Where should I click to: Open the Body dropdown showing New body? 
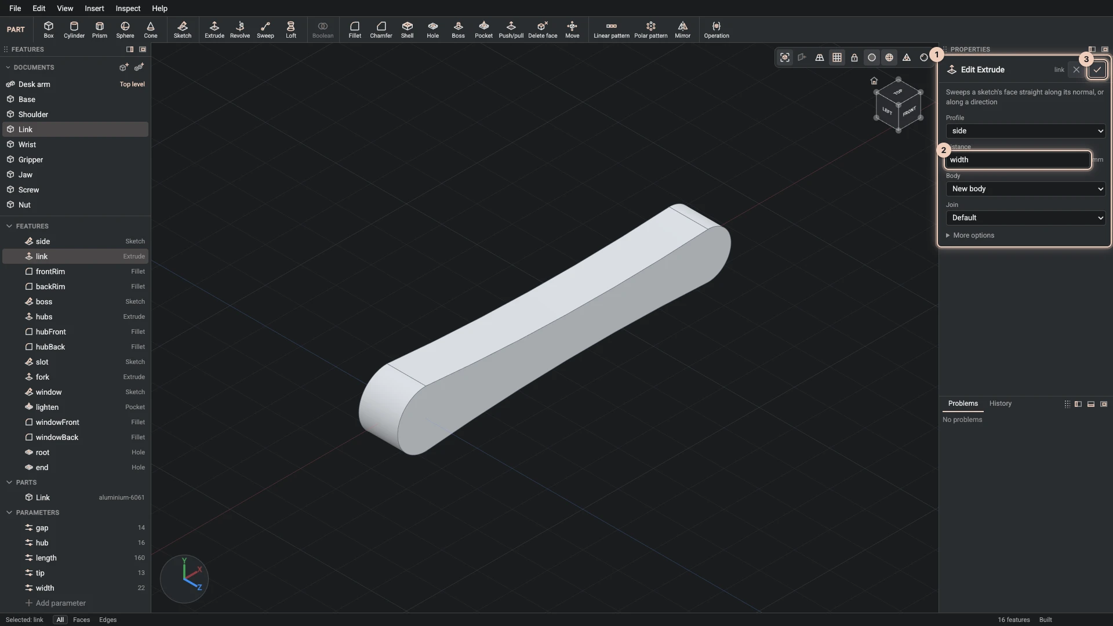pos(1025,189)
